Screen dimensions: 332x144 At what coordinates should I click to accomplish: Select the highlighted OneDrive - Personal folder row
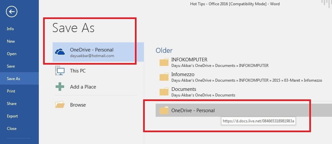pyautogui.click(x=244, y=110)
